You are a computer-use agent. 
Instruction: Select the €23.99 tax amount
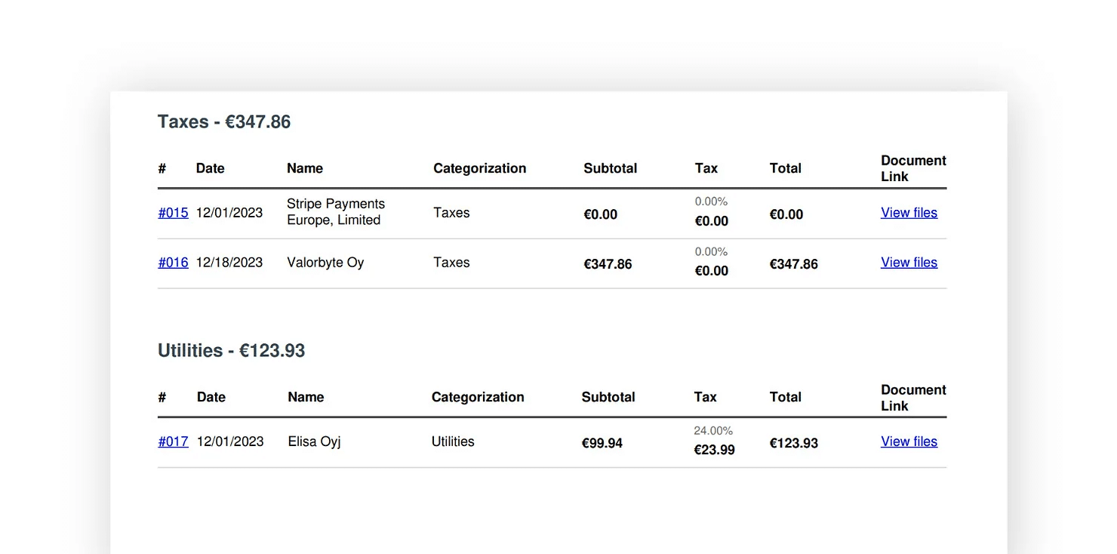(x=714, y=450)
